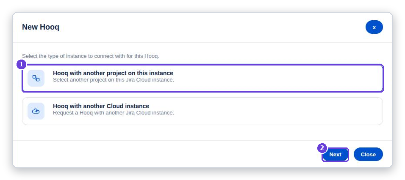
Task: Select "Hooq with another Cloud instance" option
Action: 202,111
